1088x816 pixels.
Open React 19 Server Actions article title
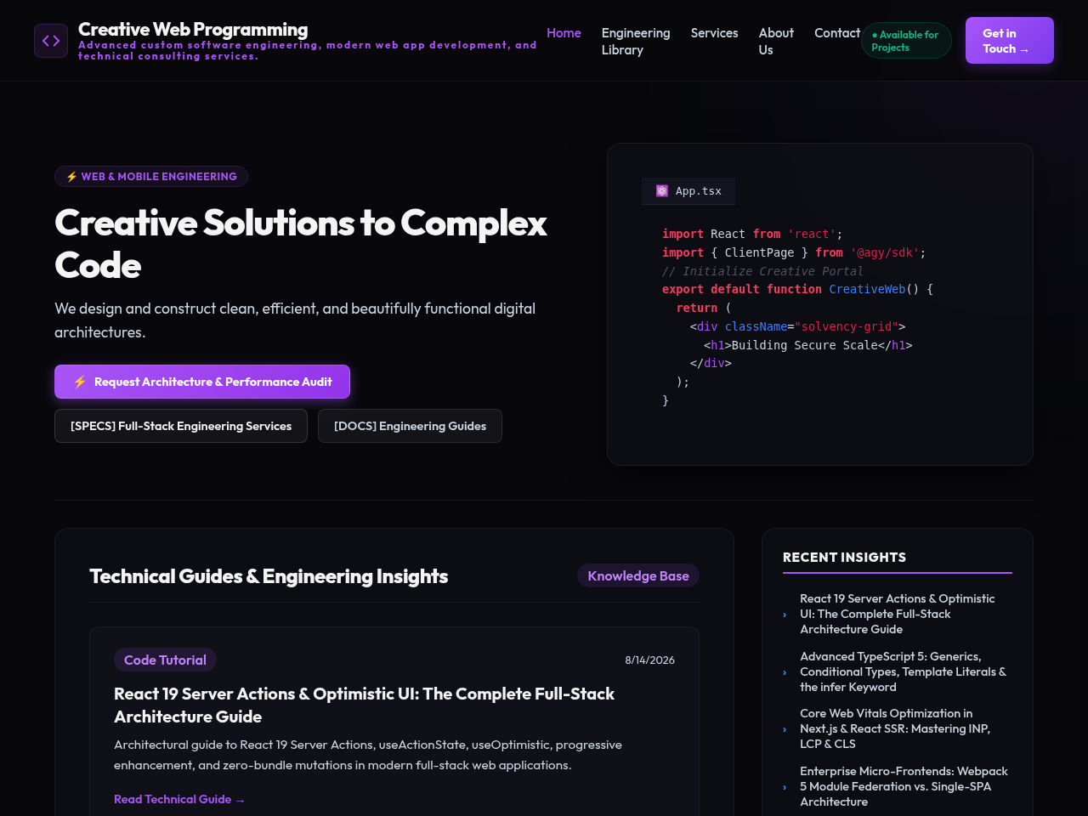[364, 705]
